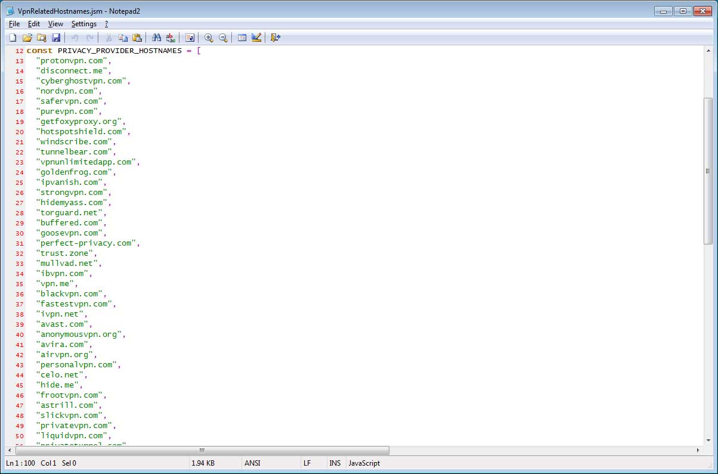Click the const keyword on line 12

(39, 51)
